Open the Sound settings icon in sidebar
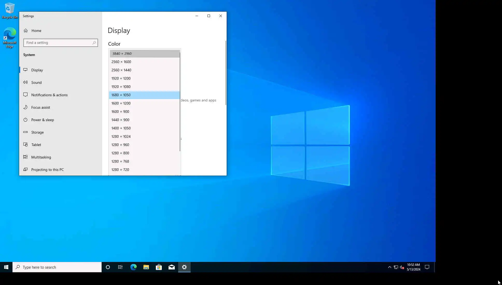This screenshot has height=285, width=502. [25, 82]
